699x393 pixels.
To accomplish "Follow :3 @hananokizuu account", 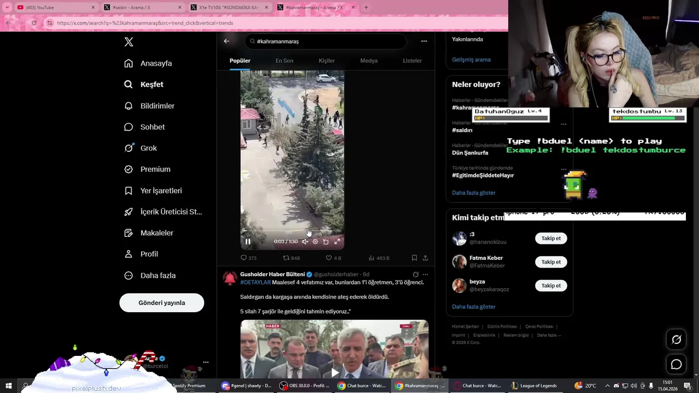I will [x=551, y=239].
